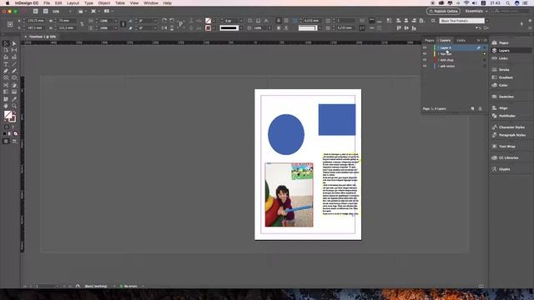
Task: Select the Gradient Feather tool
Action: [14, 92]
